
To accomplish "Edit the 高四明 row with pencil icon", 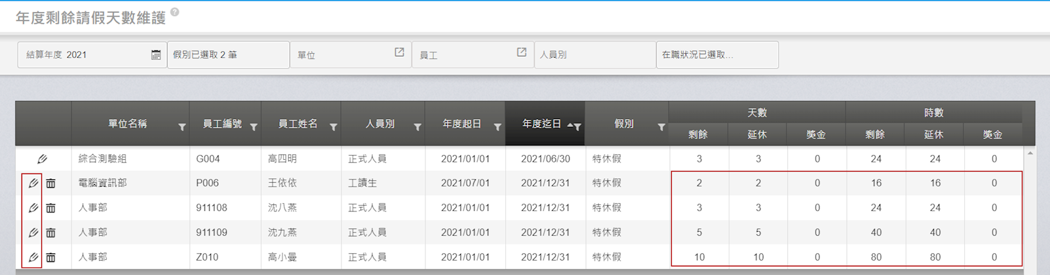I will [42, 159].
